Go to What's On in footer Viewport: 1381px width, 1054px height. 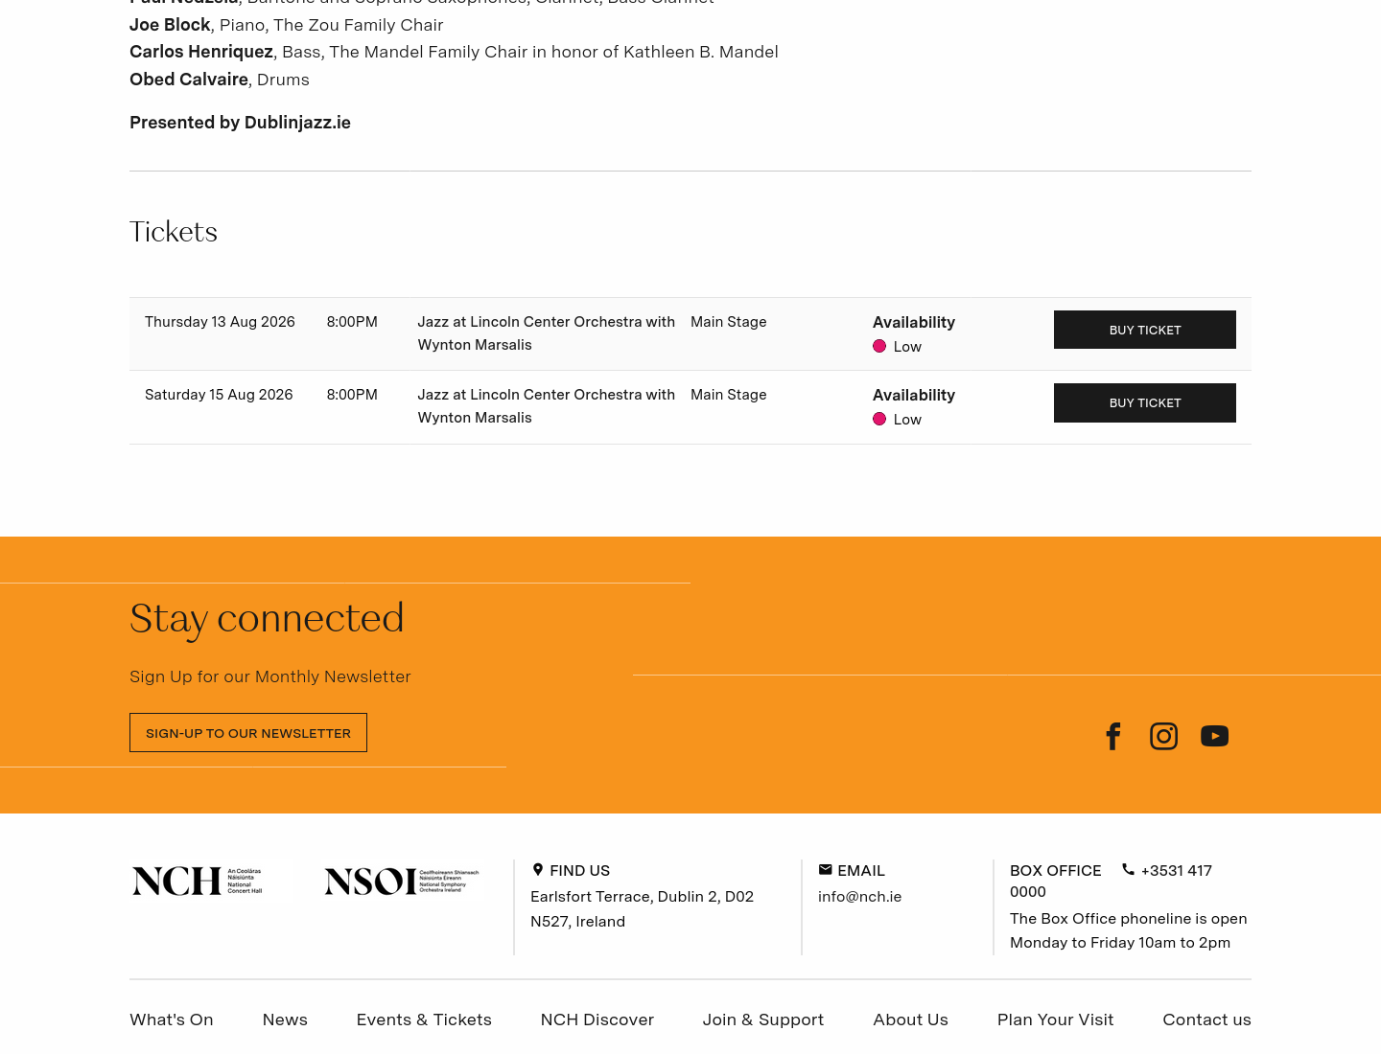(x=172, y=1020)
